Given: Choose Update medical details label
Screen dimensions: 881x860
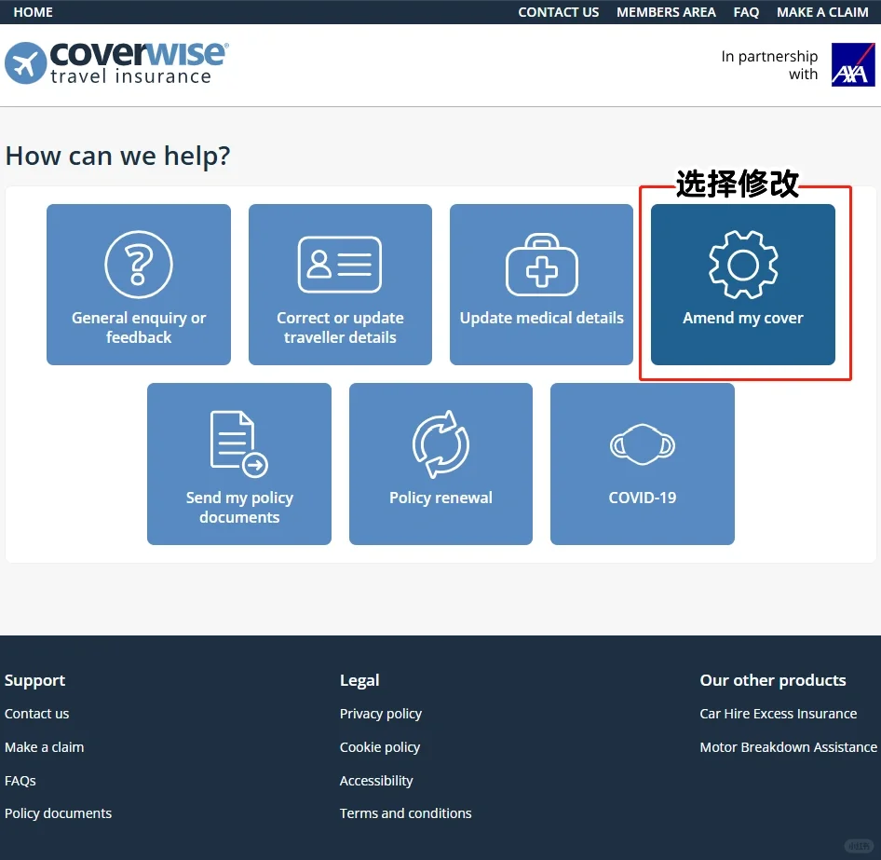Looking at the screenshot, I should click(x=542, y=318).
